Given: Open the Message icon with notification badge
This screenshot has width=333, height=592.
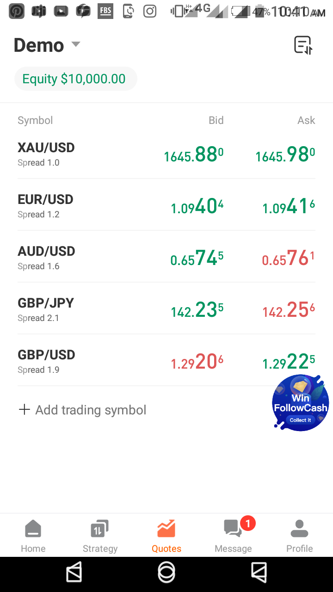Looking at the screenshot, I should coord(233,529).
